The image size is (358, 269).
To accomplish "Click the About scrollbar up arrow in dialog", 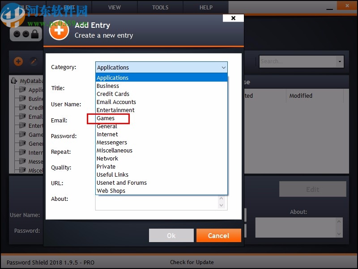I will tap(221, 198).
